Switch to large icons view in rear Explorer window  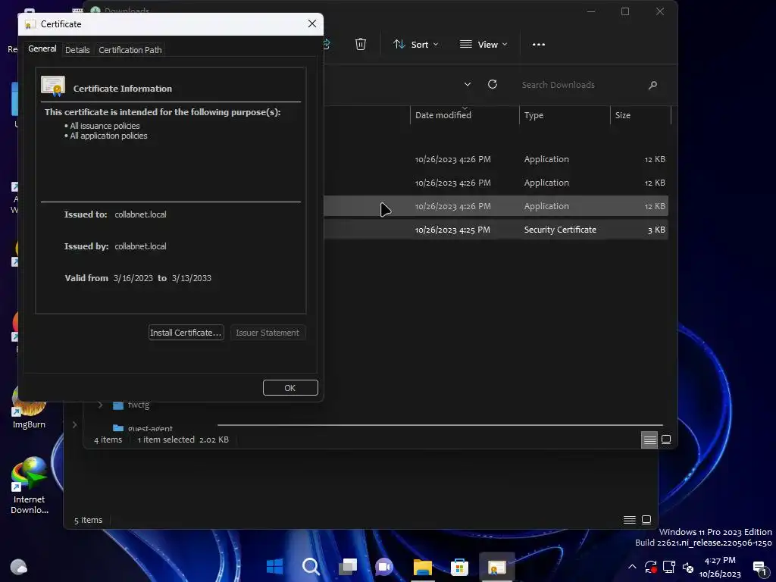[x=646, y=520]
